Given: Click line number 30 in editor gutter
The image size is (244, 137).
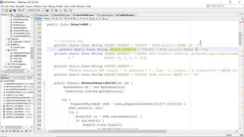Looking at the screenshot, I should (x=39, y=83).
